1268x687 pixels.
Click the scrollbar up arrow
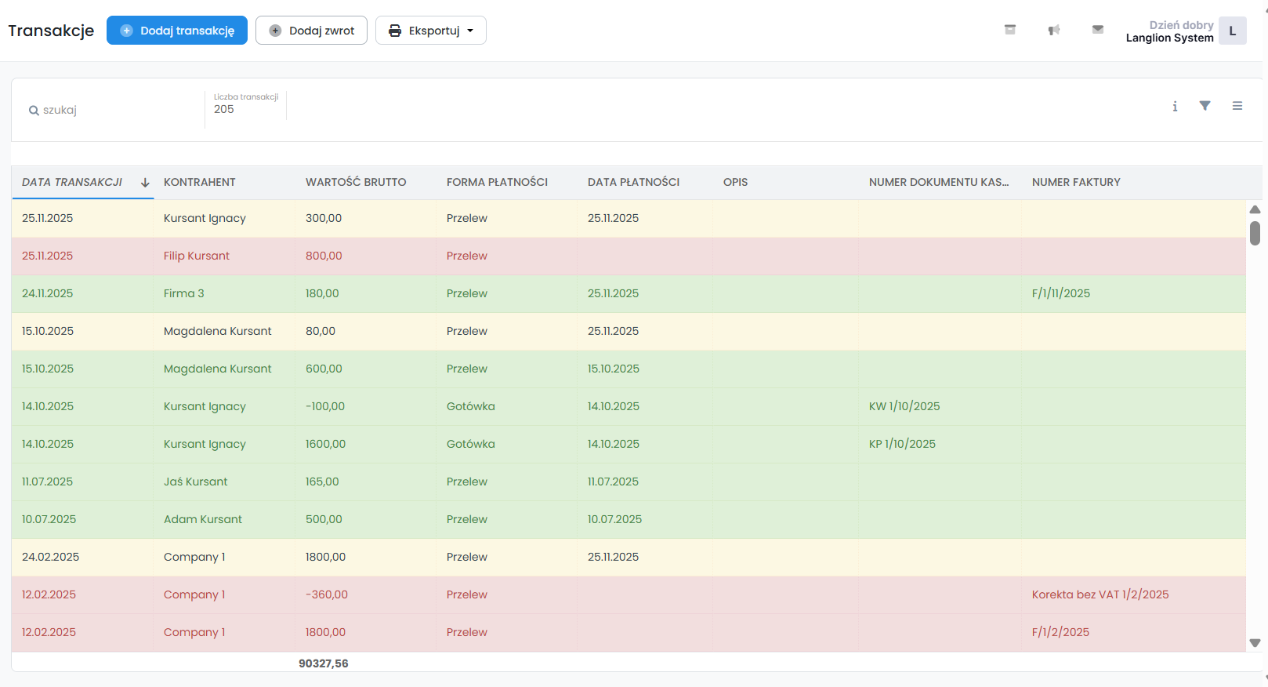click(1255, 209)
